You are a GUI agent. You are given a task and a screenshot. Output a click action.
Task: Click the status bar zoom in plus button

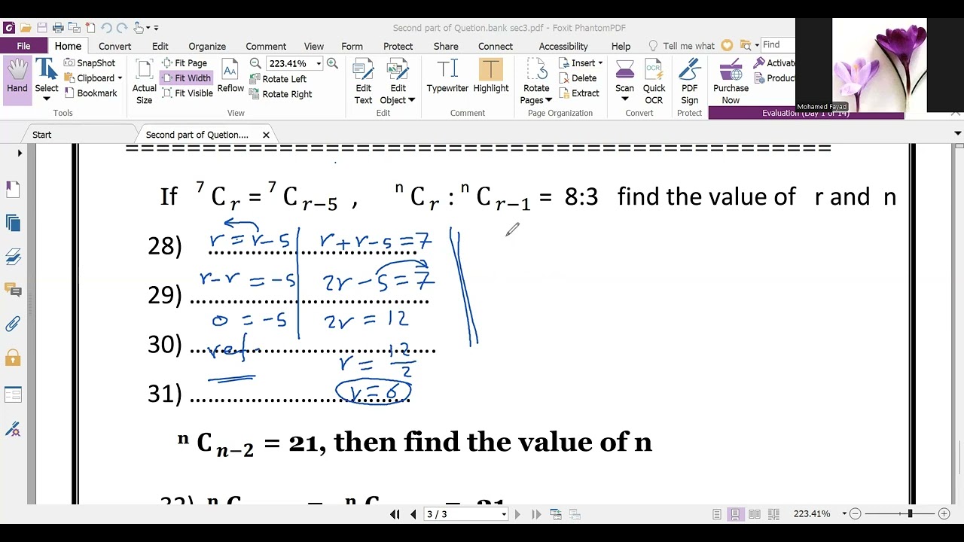point(944,514)
